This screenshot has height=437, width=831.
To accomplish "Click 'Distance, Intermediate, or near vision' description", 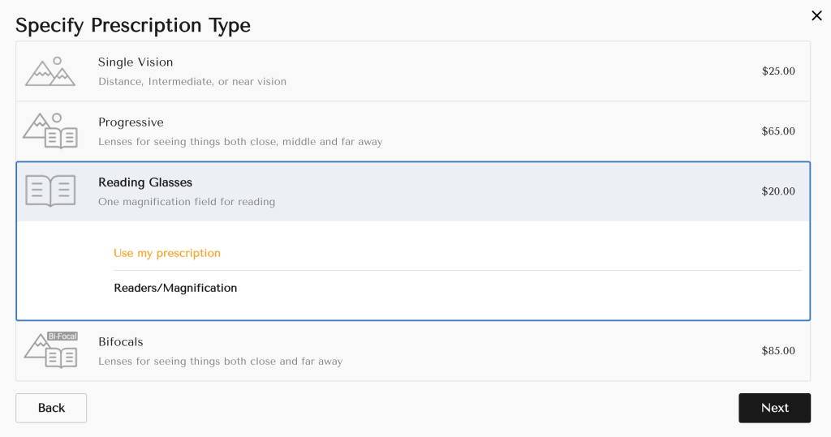I will 192,82.
